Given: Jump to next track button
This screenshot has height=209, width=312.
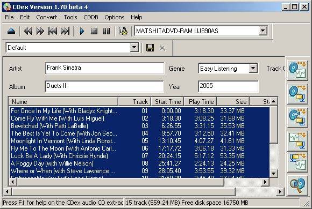Looking at the screenshot, I should pos(65,31).
